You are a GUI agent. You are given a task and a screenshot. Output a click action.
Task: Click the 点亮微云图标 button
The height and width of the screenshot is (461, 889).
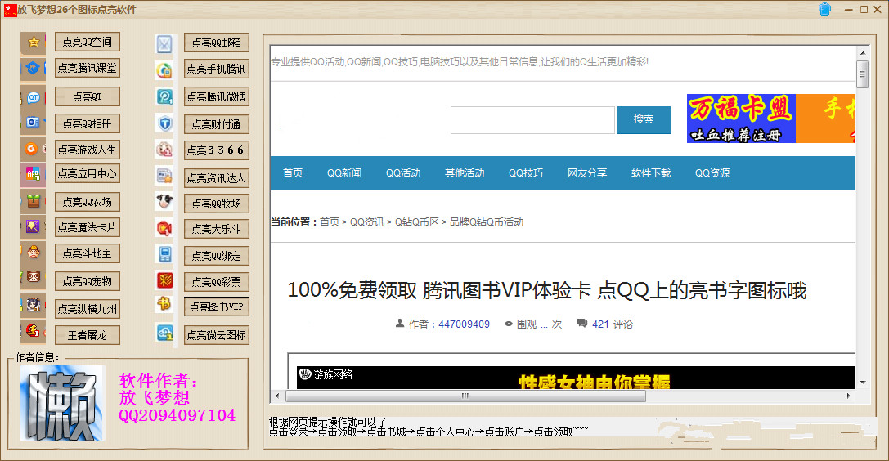[217, 334]
